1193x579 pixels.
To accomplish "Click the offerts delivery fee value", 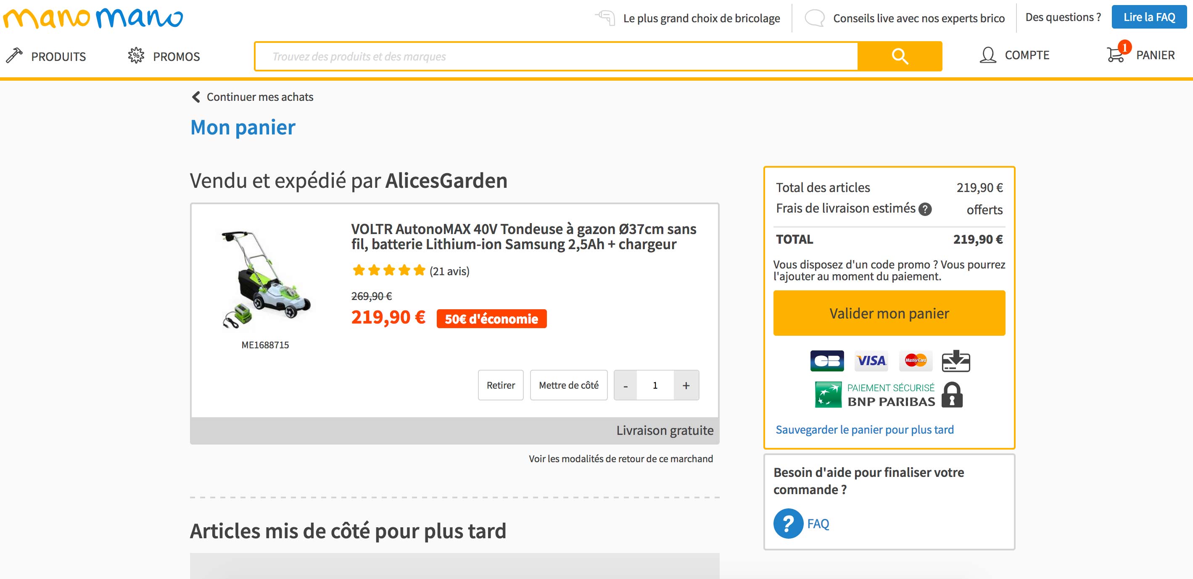I will [984, 210].
